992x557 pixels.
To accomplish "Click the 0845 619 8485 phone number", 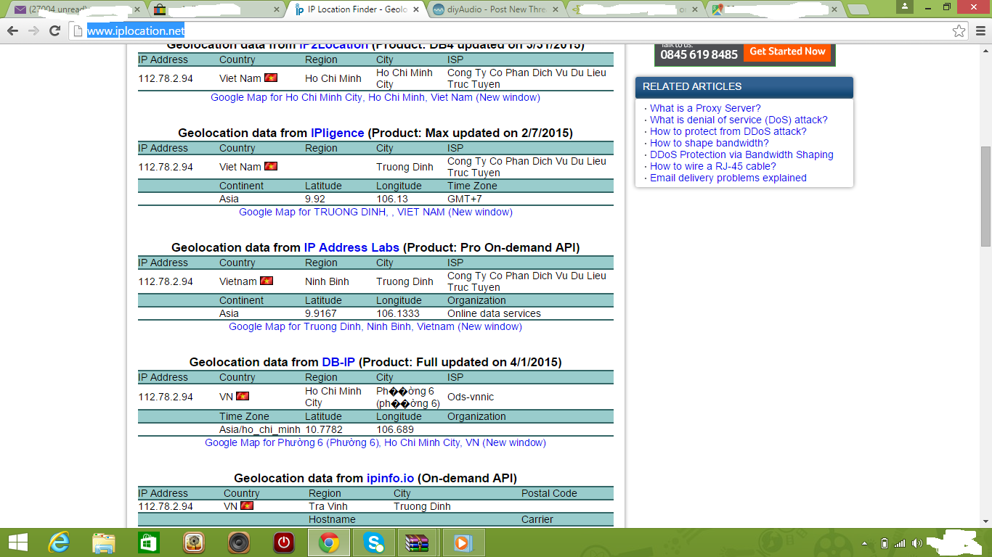I will 699,54.
